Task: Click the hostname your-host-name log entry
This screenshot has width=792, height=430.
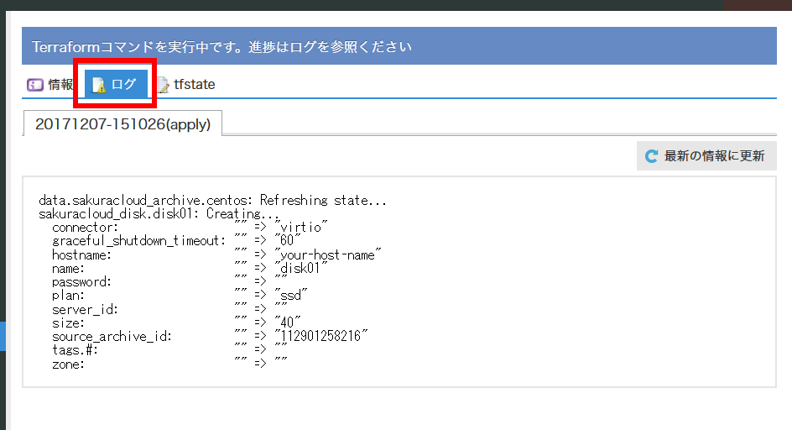Action: [x=216, y=254]
